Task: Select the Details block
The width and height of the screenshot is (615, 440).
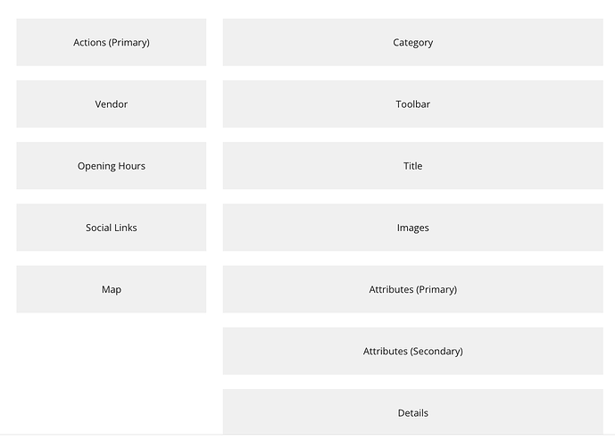Action: 413,411
